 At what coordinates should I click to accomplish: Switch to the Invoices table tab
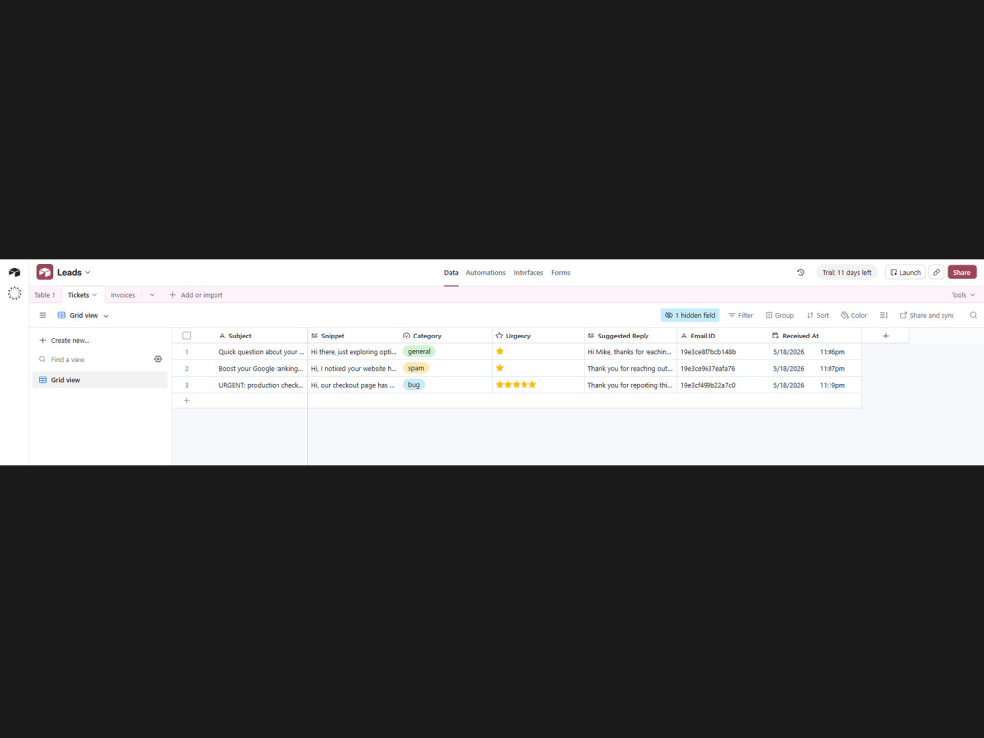point(123,295)
